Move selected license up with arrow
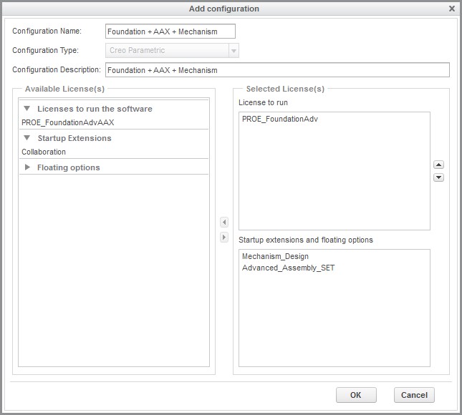 [438, 165]
